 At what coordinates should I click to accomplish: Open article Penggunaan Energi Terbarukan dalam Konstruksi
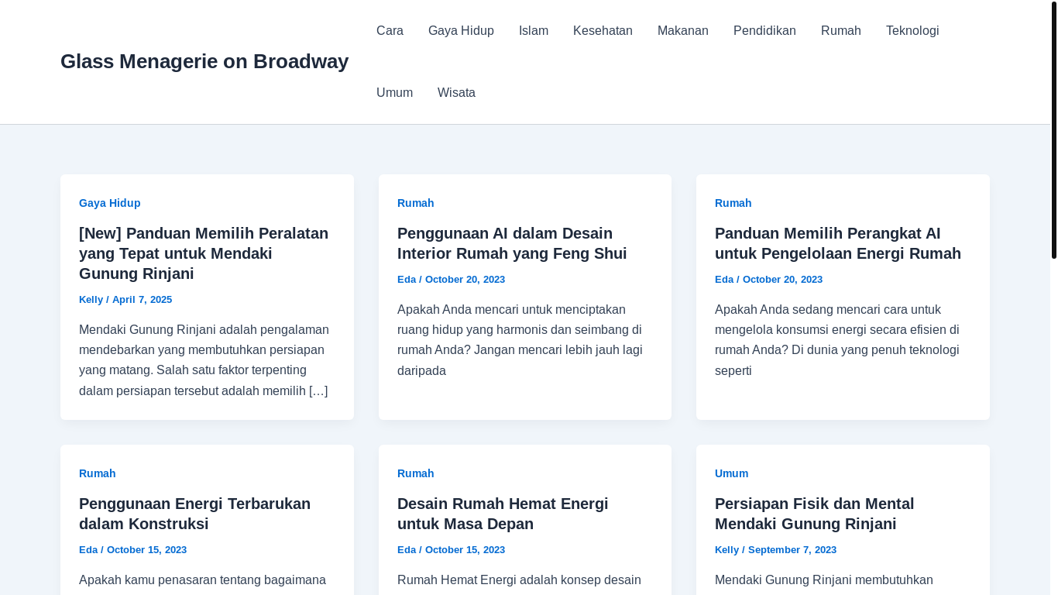coord(194,514)
